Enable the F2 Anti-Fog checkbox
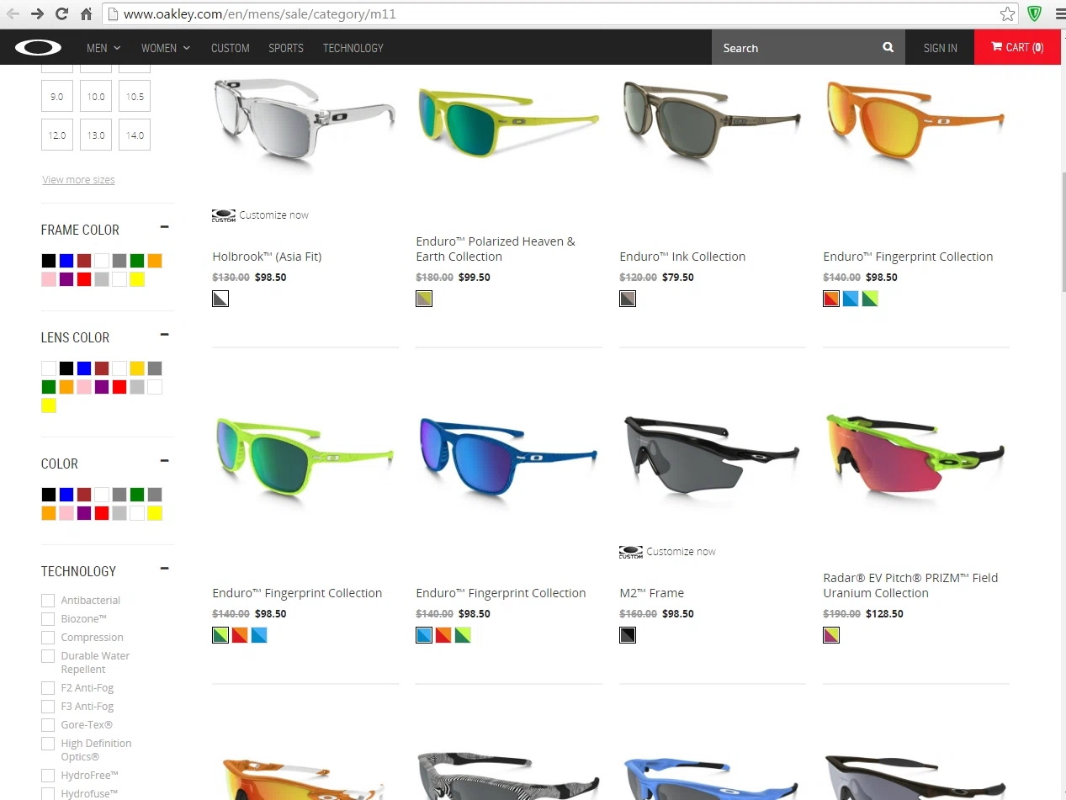 click(x=48, y=688)
